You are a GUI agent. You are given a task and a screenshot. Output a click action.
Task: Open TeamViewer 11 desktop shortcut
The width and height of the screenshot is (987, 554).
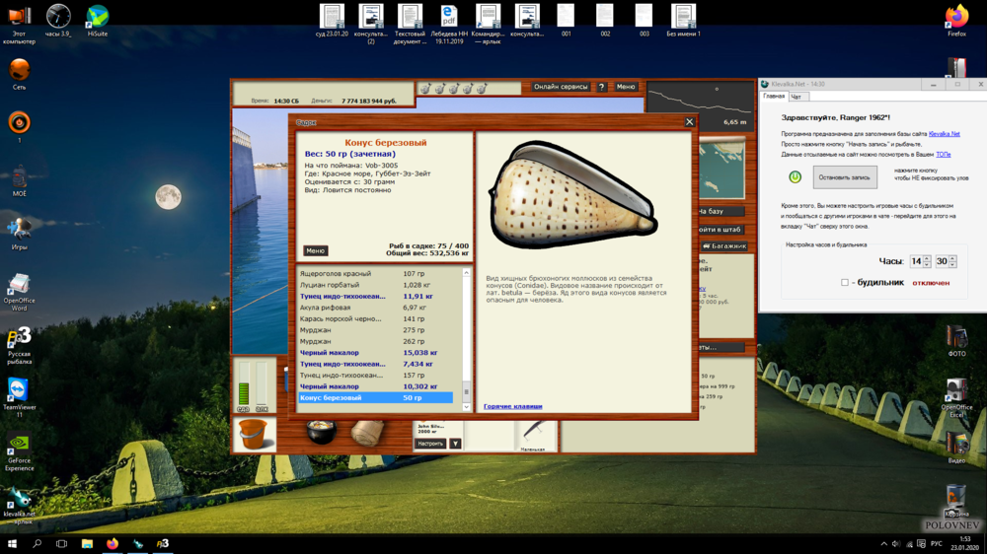[18, 391]
